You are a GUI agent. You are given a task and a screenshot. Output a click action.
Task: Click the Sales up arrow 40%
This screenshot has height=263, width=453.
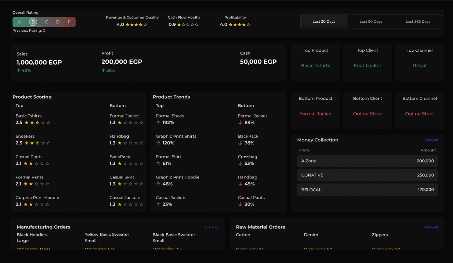24,70
